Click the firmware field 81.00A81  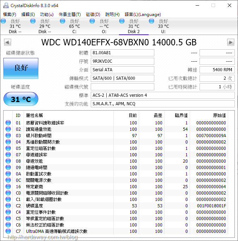click(123, 53)
